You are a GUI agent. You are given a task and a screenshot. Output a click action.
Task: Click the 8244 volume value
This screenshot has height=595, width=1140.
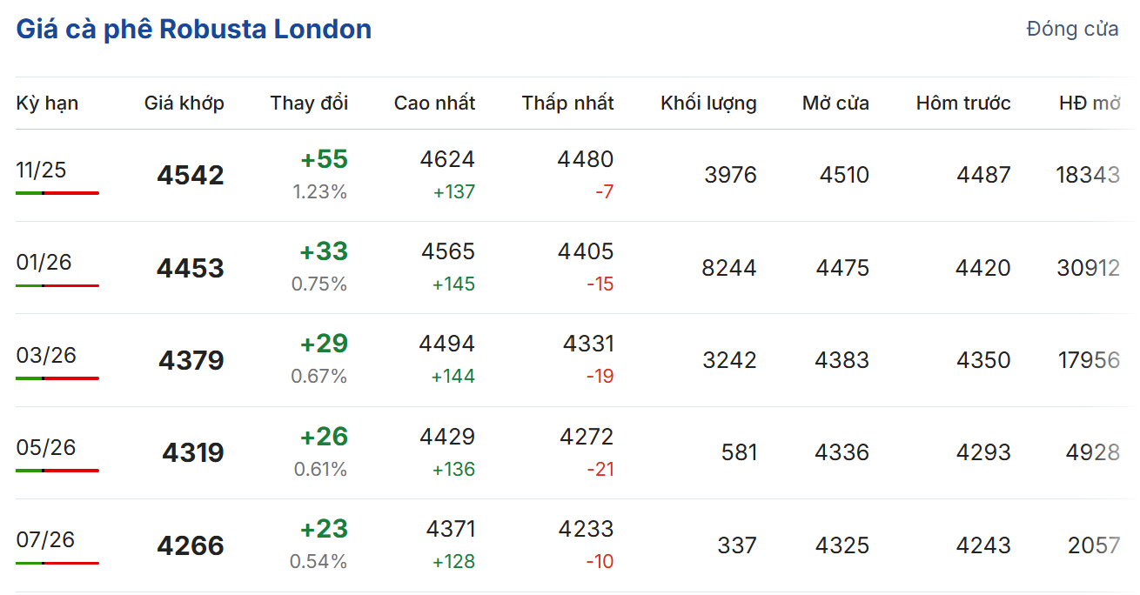pyautogui.click(x=729, y=268)
